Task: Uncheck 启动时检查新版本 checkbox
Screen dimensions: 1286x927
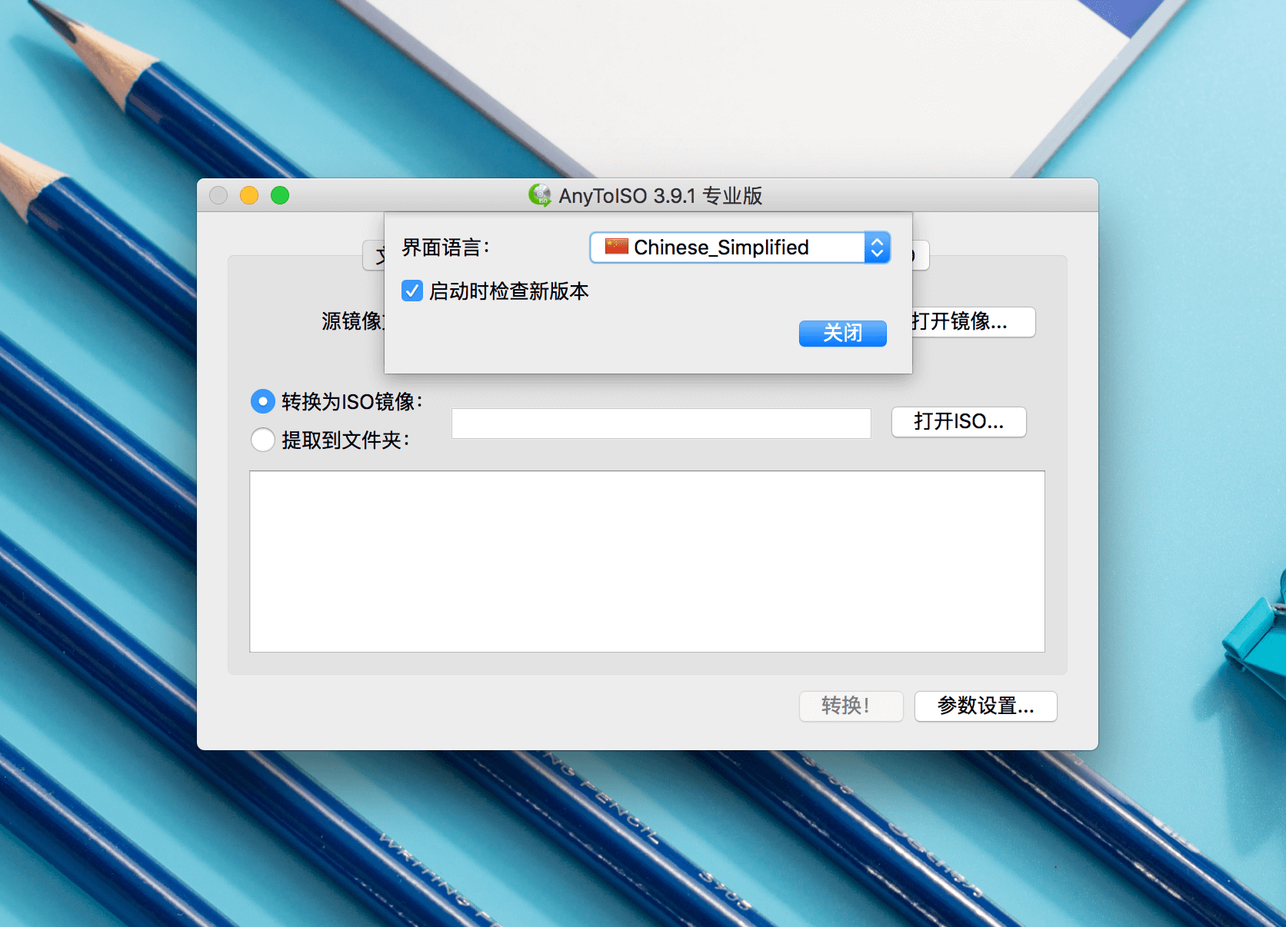Action: click(412, 291)
